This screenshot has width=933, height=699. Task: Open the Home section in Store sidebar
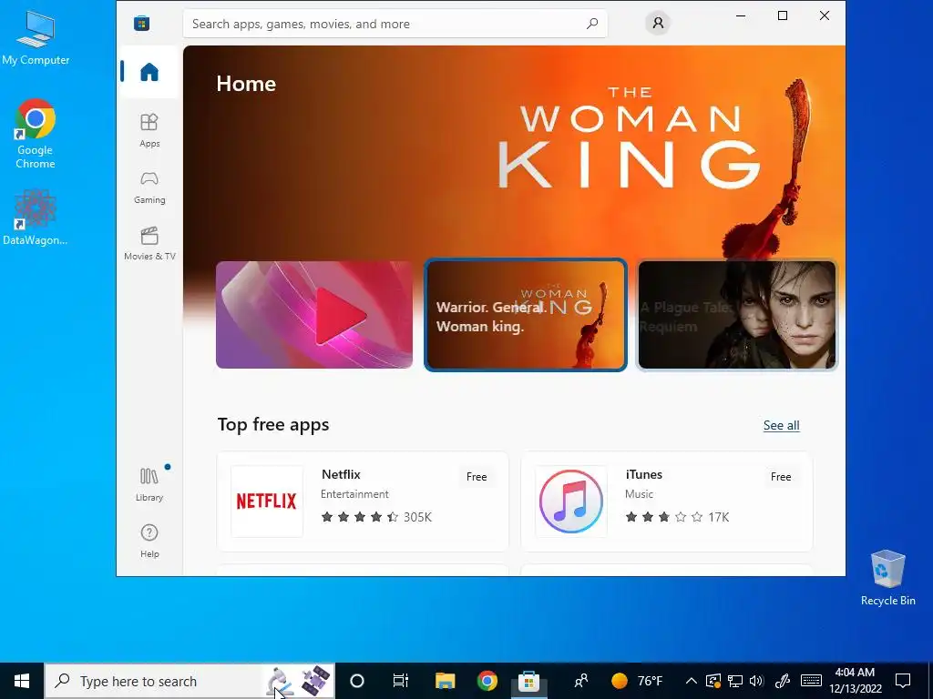click(149, 72)
